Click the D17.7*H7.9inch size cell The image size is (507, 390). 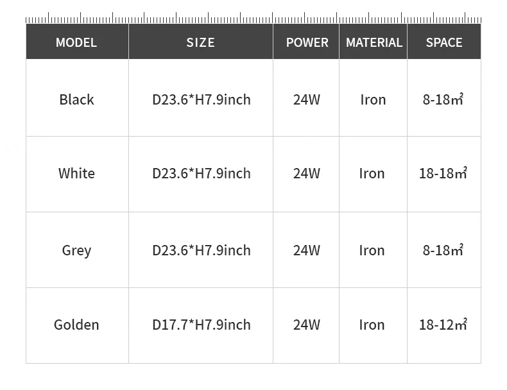(201, 325)
